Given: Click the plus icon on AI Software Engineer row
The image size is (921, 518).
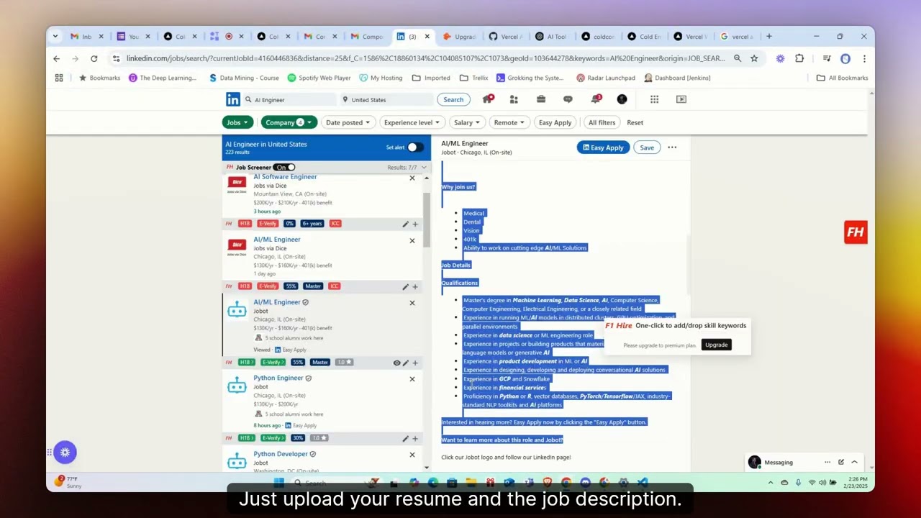Looking at the screenshot, I should pos(415,224).
